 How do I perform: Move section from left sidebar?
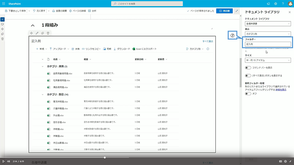click(x=2, y=29)
